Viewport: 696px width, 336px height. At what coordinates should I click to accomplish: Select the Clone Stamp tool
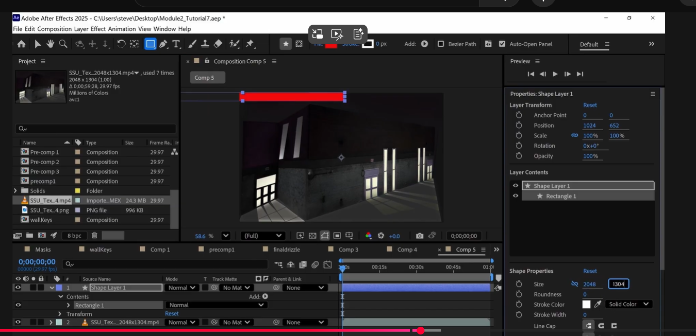[205, 44]
